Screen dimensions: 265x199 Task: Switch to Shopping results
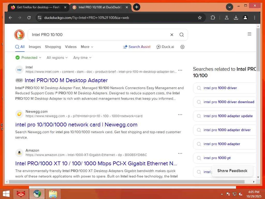pyautogui.click(x=53, y=47)
